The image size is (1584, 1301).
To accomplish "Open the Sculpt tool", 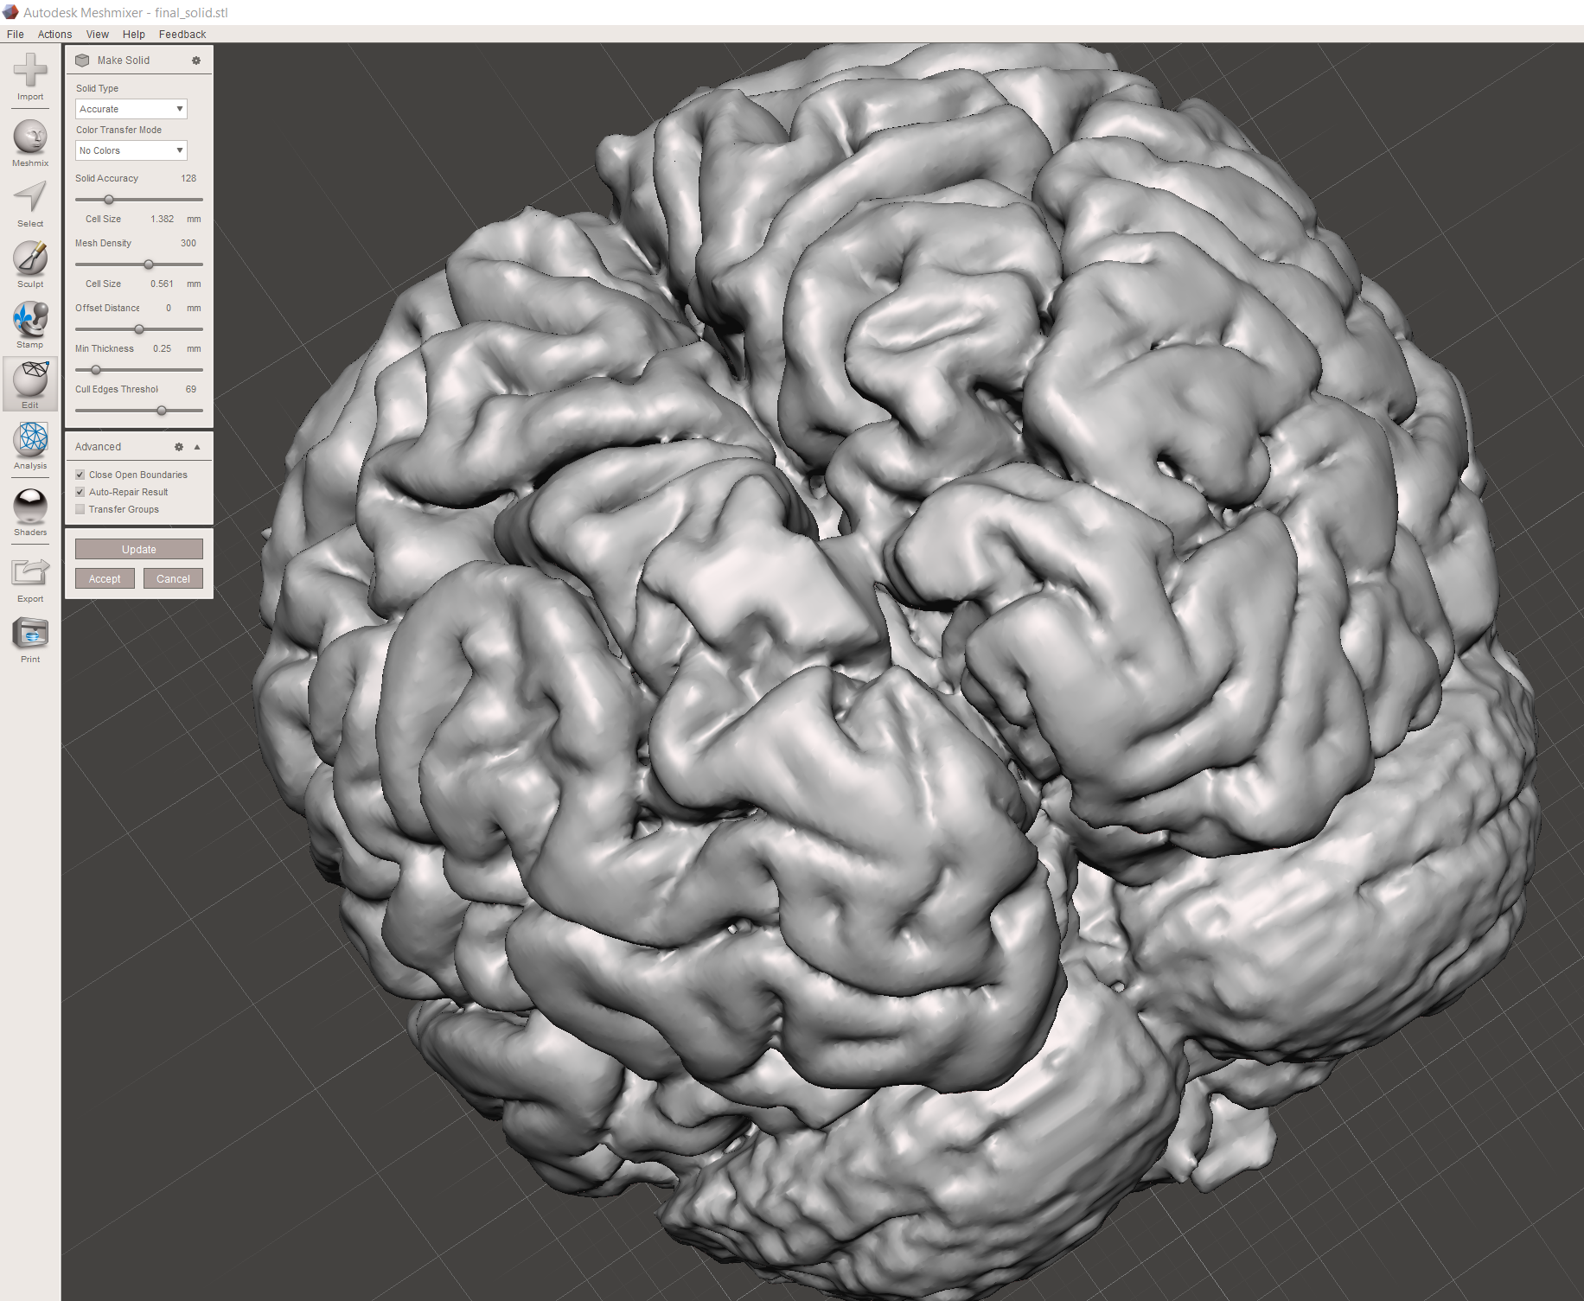I will pos(30,265).
